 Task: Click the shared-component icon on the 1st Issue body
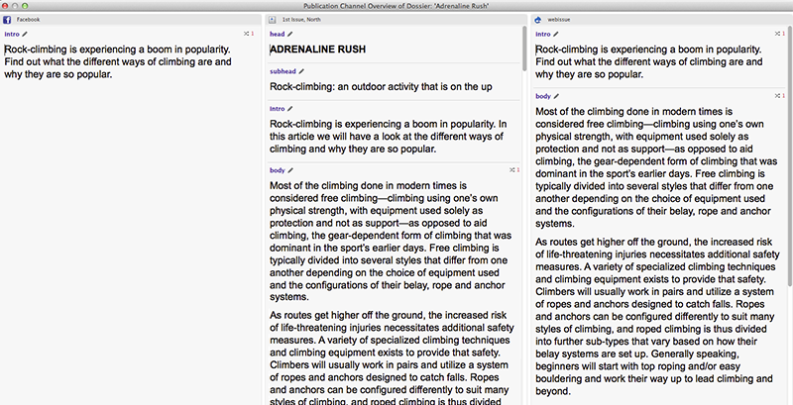coord(512,170)
